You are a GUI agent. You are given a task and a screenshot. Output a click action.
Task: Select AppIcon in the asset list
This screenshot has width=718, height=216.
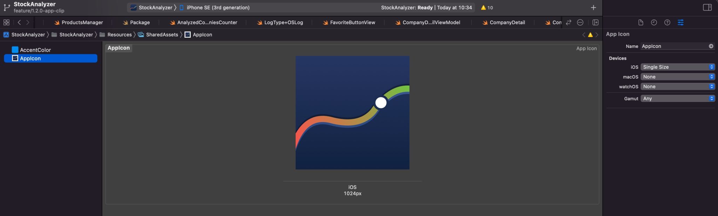point(50,58)
